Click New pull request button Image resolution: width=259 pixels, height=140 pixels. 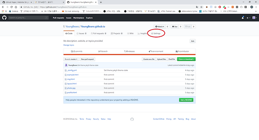tap(87, 59)
